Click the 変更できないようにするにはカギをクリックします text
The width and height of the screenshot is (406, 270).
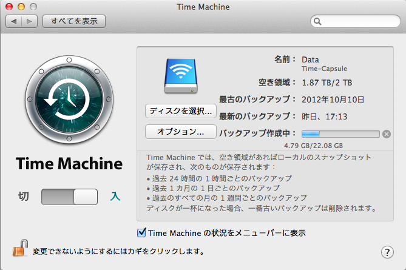coord(118,251)
